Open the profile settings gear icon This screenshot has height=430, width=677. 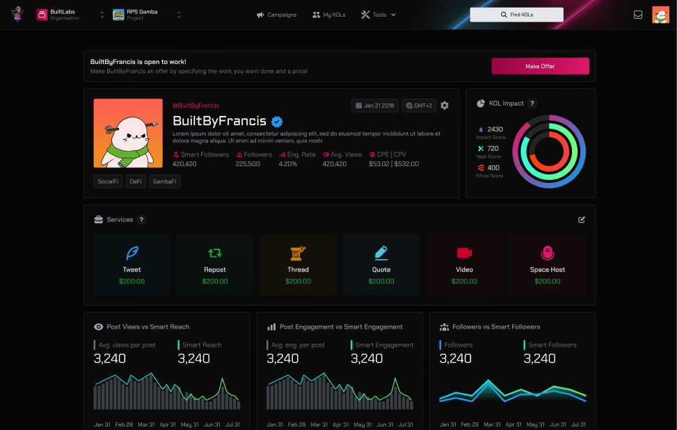click(445, 106)
